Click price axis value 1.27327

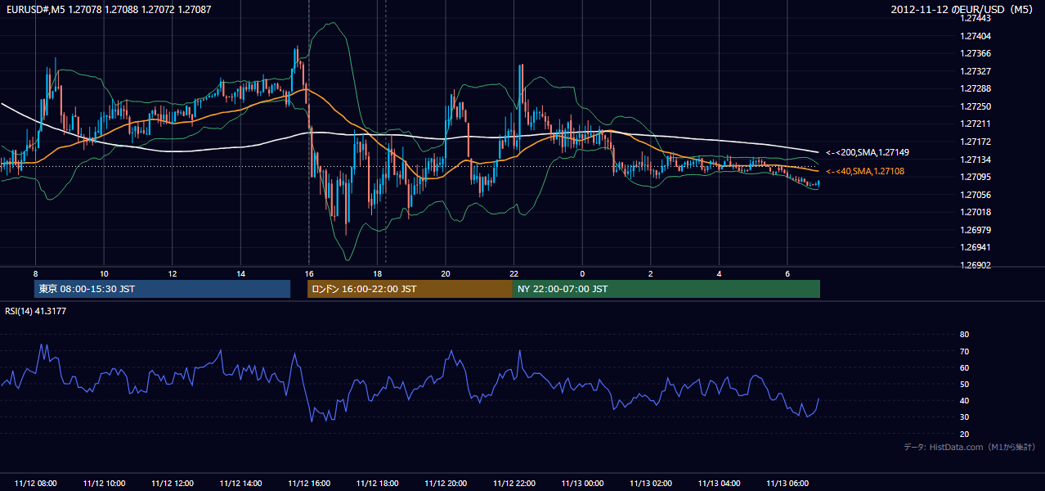pyautogui.click(x=975, y=71)
